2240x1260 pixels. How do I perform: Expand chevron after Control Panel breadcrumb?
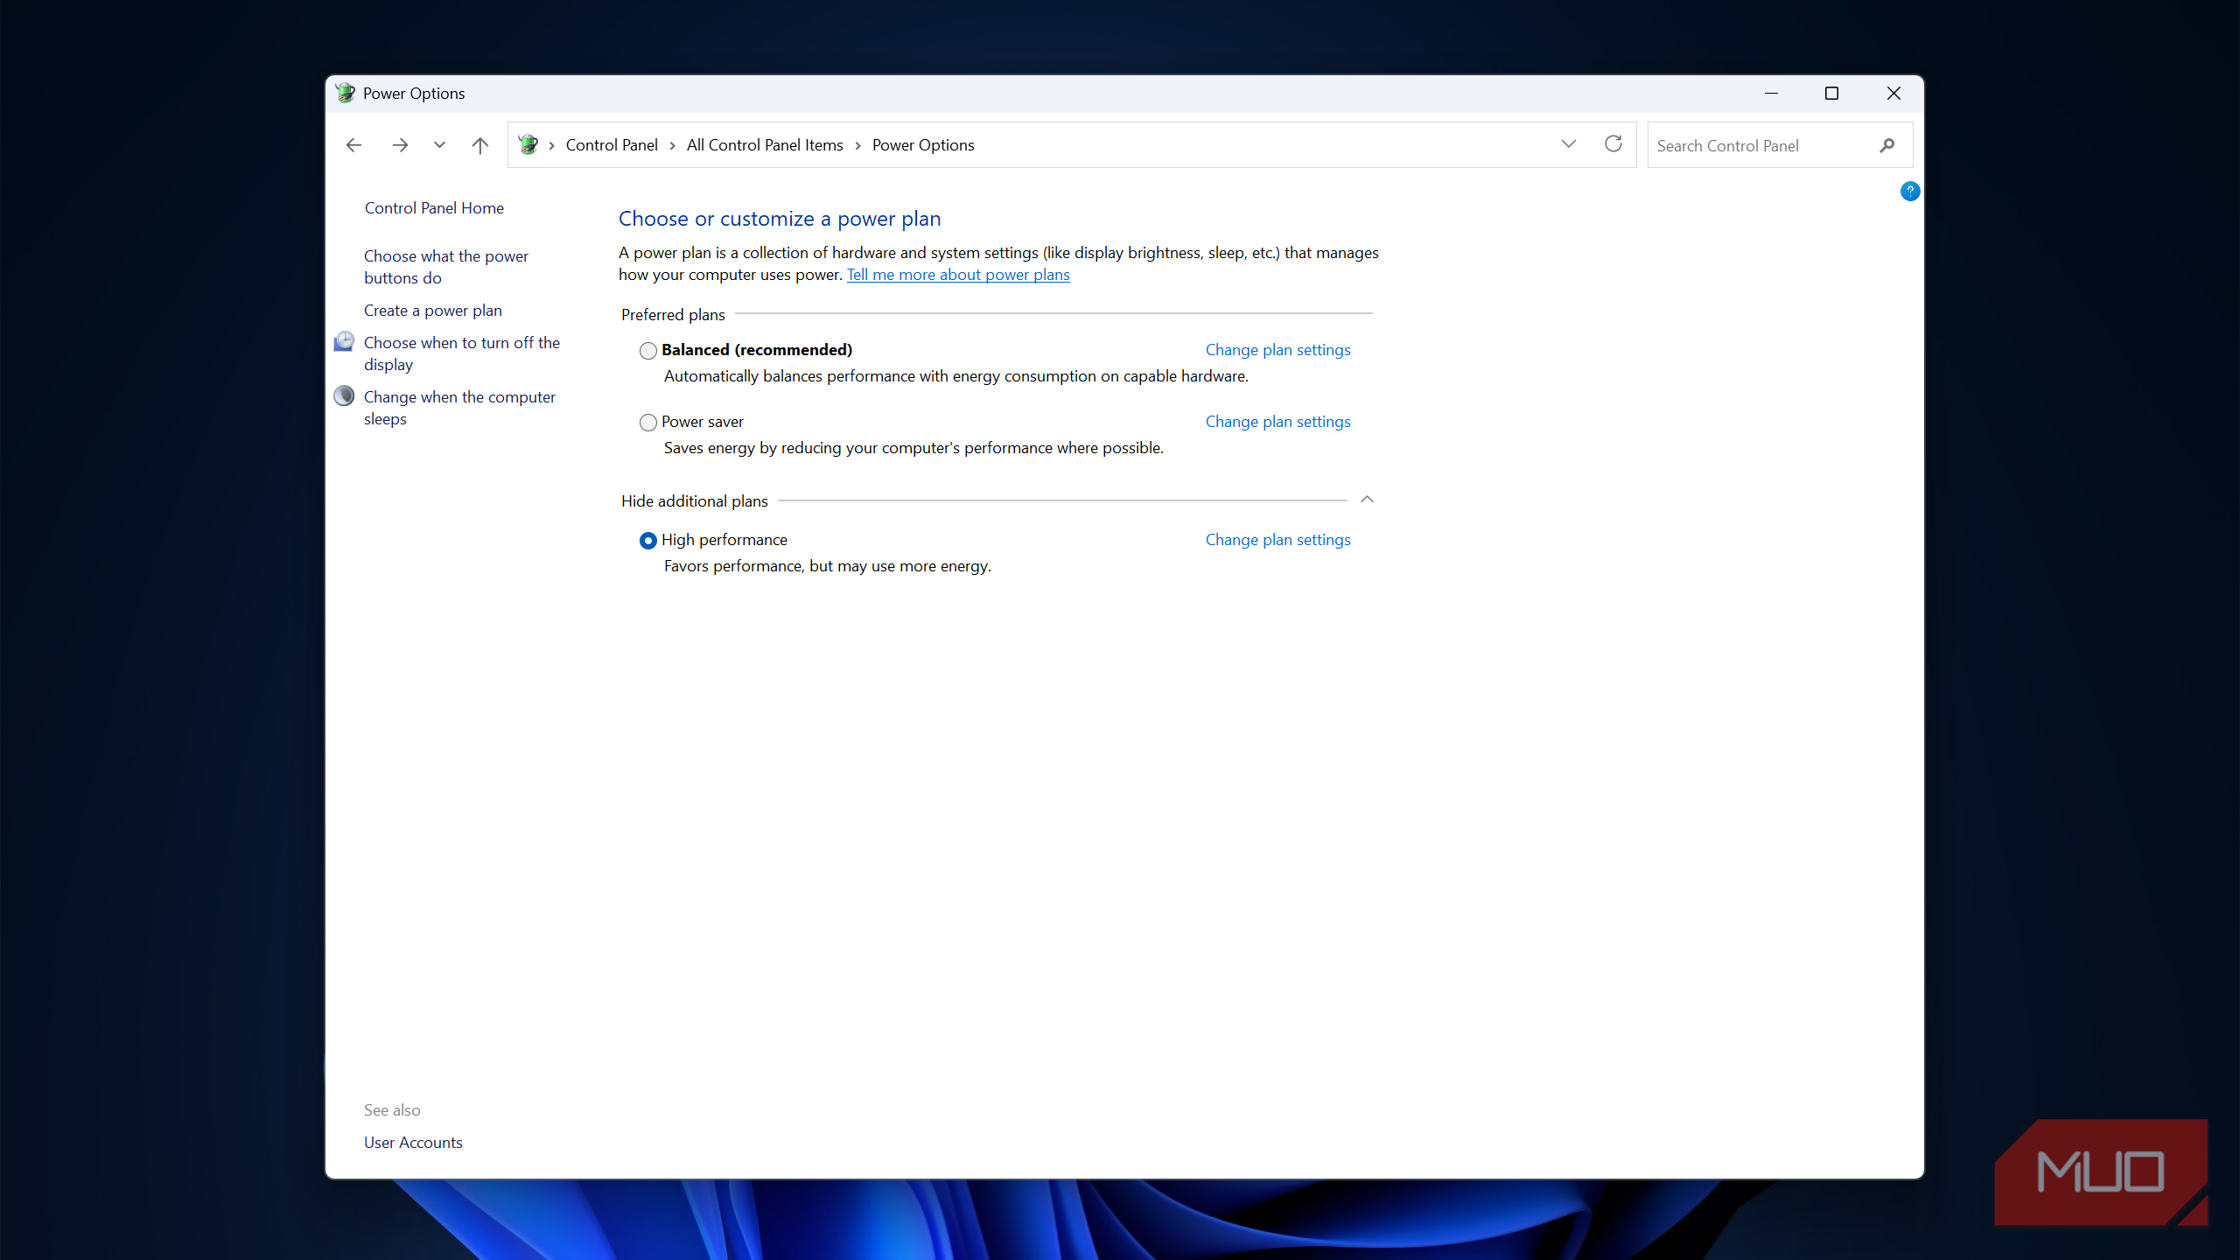(672, 146)
